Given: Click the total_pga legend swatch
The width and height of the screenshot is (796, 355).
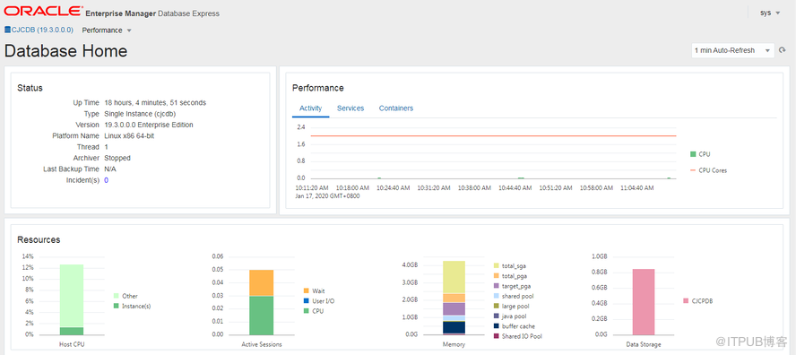Looking at the screenshot, I should (x=496, y=276).
